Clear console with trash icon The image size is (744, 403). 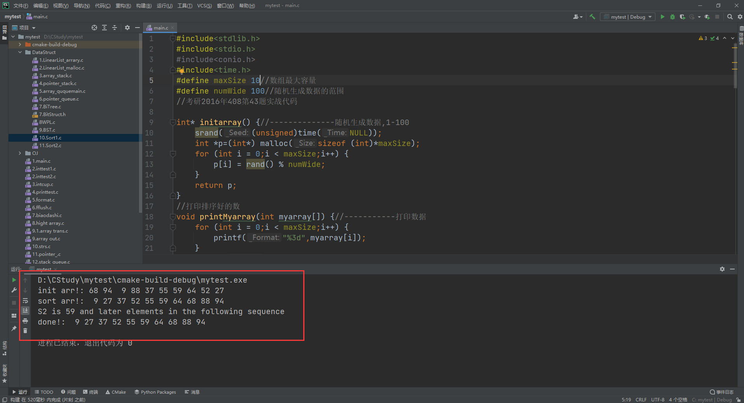pyautogui.click(x=25, y=330)
